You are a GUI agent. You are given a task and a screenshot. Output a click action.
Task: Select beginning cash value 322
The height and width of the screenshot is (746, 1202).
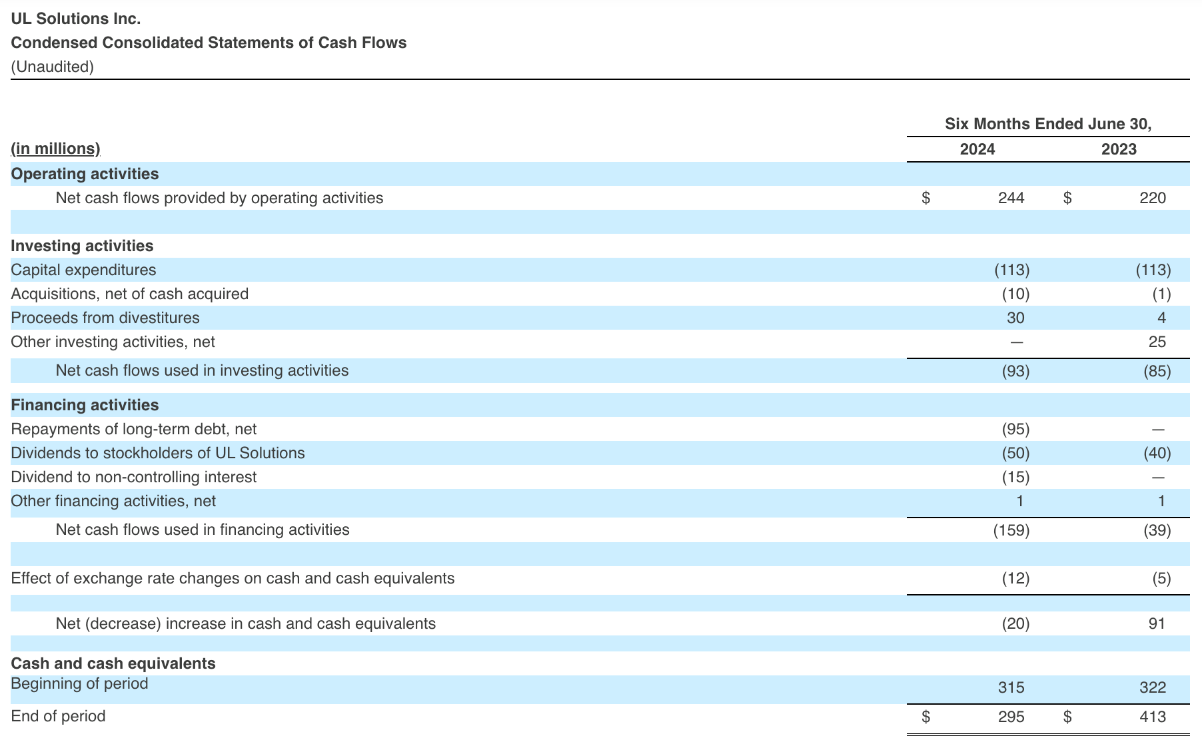coord(1153,687)
